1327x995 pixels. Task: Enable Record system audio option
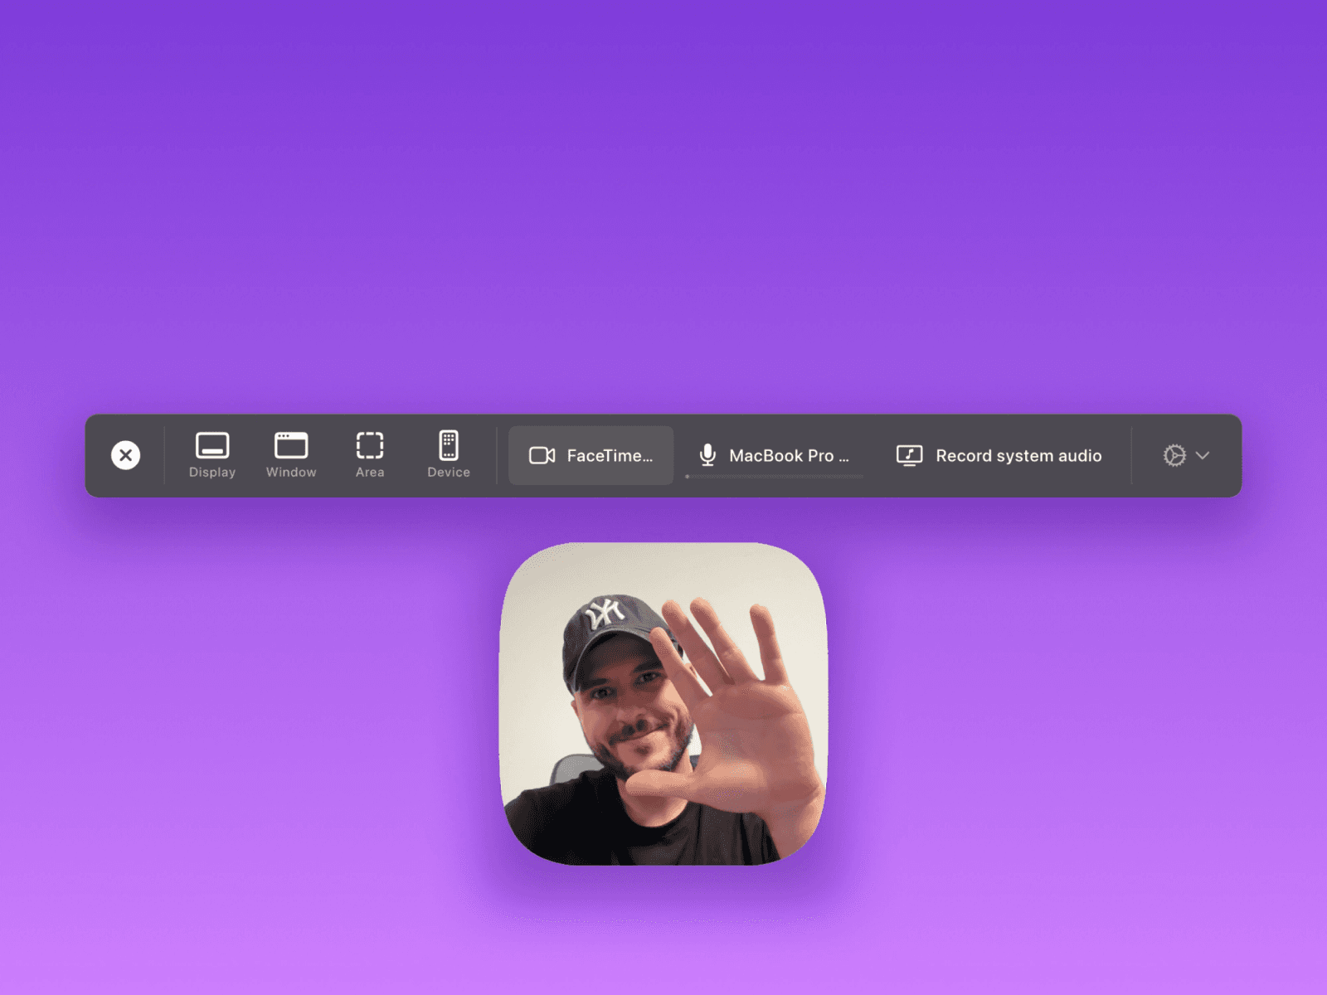[1018, 455]
